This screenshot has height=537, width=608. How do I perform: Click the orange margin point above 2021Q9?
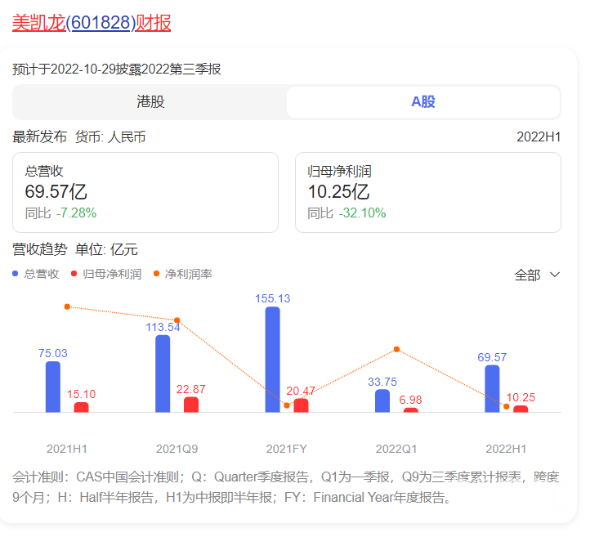click(177, 320)
